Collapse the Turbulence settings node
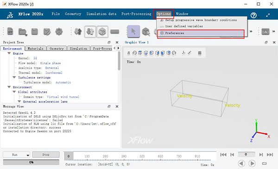 [x=14, y=77]
